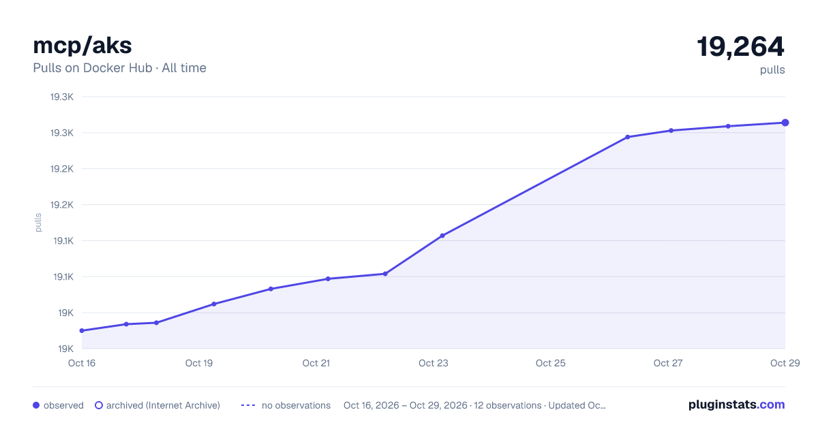Open the pluginstats.com link
818x429 pixels.
point(736,404)
